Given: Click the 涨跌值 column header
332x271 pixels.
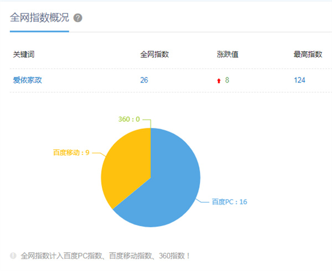Looking at the screenshot, I should [227, 54].
